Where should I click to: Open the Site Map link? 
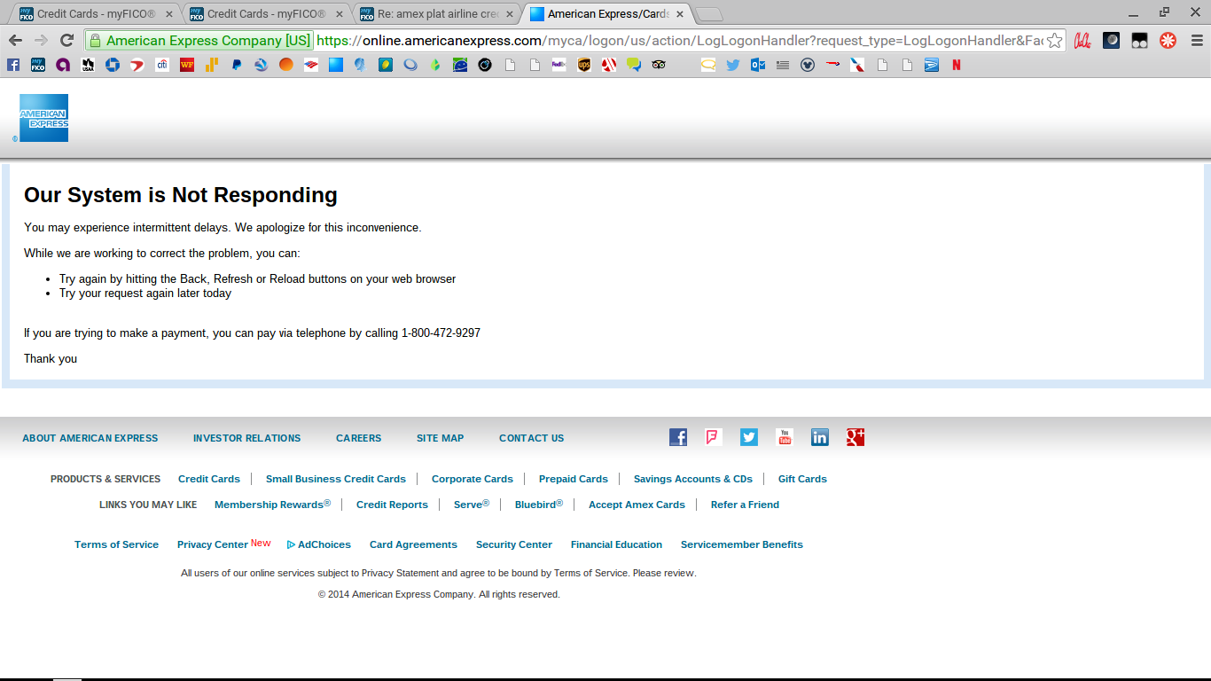[441, 438]
